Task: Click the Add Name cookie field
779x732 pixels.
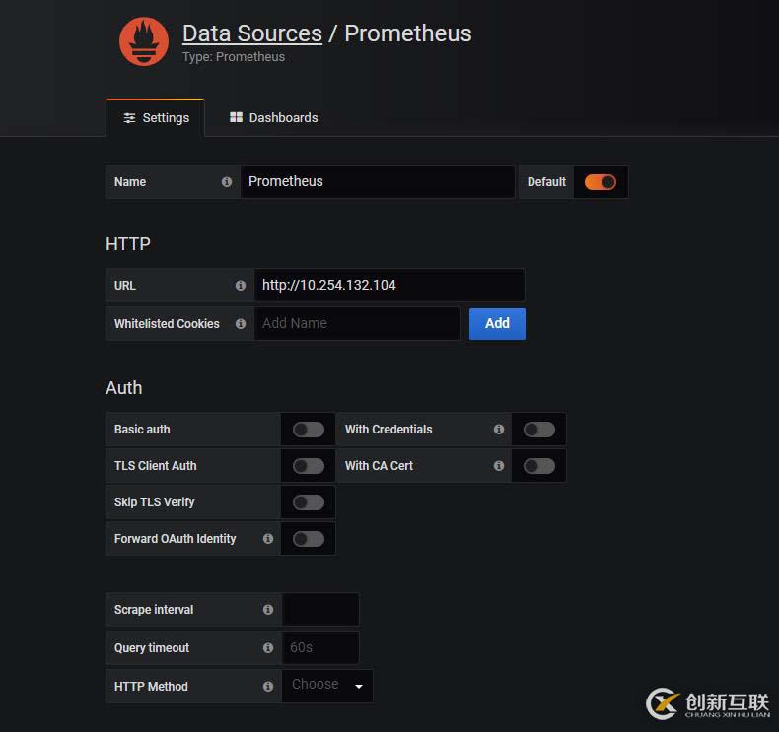Action: pyautogui.click(x=357, y=323)
